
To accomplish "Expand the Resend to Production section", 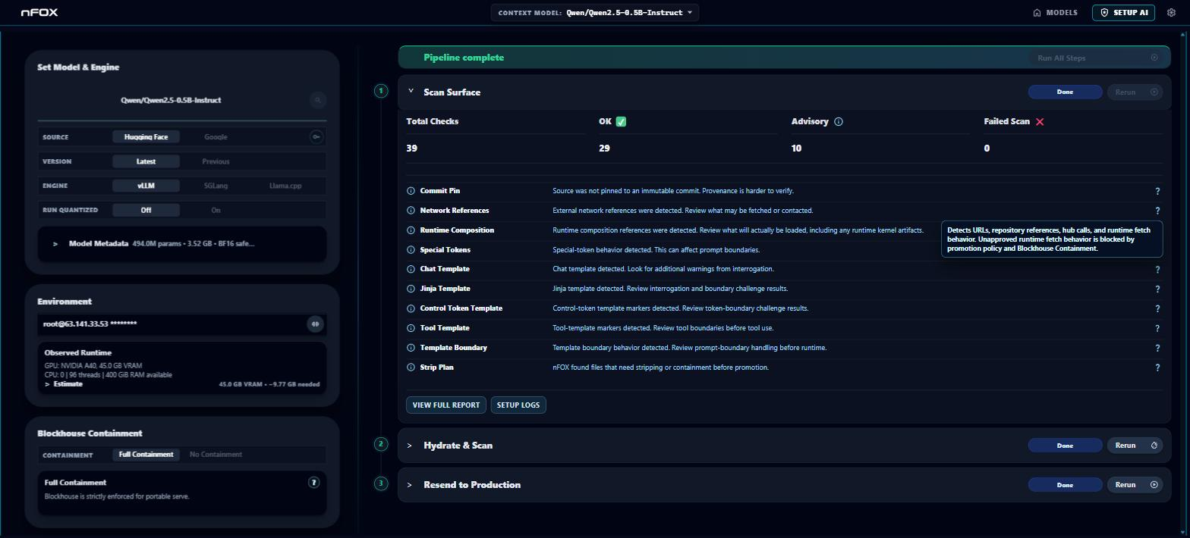I will point(410,485).
